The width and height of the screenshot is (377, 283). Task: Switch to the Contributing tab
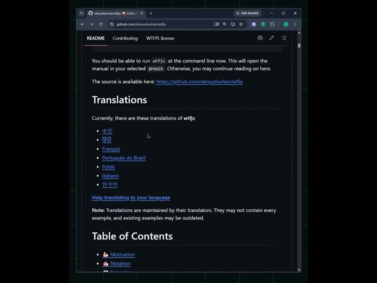click(125, 38)
